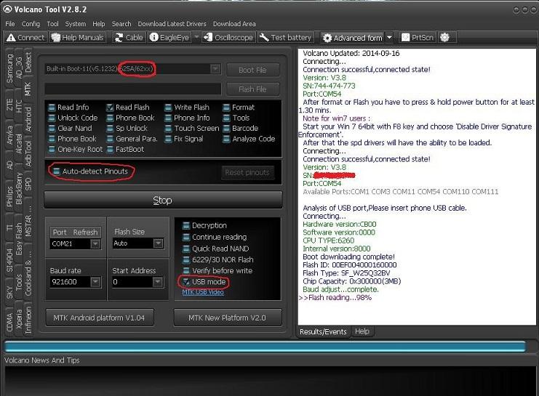
Task: Select the Clear Nand option
Action: coord(70,128)
